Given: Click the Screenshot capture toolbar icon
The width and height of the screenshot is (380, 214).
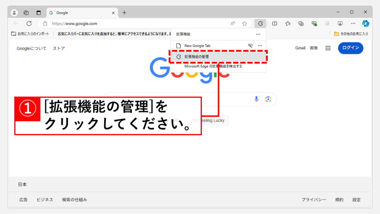Looking at the screenshot, I should pyautogui.click(x=340, y=23).
